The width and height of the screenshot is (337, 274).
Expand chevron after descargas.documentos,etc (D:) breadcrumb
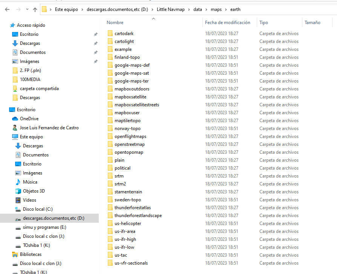(x=152, y=9)
